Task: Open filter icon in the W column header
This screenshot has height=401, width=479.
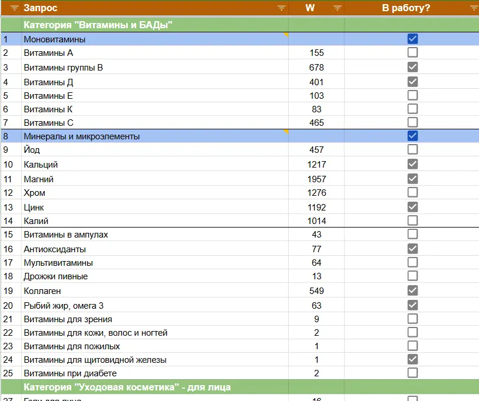Action: [x=338, y=8]
